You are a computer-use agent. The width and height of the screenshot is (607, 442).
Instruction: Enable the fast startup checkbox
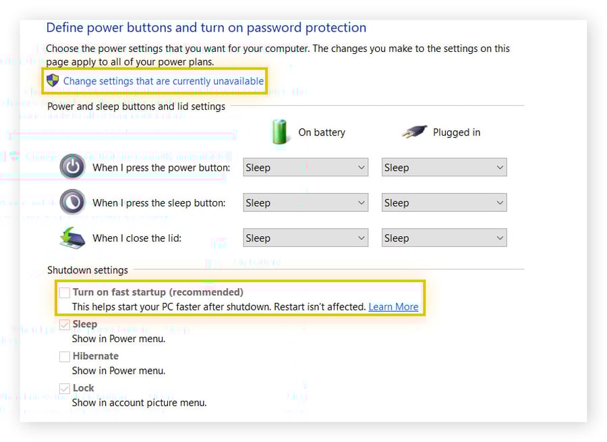(x=65, y=293)
